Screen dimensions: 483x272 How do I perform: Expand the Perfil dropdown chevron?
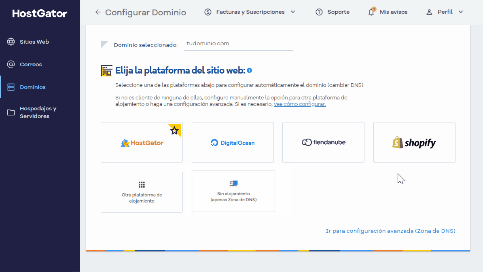pyautogui.click(x=461, y=12)
